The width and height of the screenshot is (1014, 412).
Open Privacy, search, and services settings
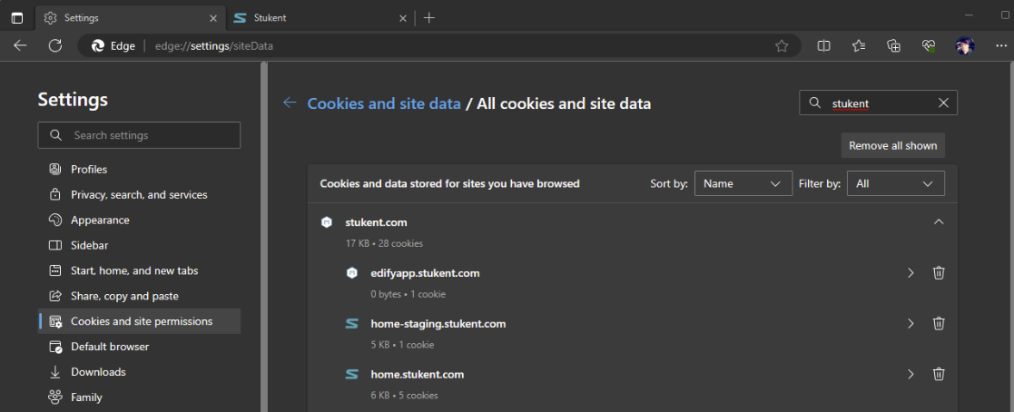pyautogui.click(x=139, y=195)
